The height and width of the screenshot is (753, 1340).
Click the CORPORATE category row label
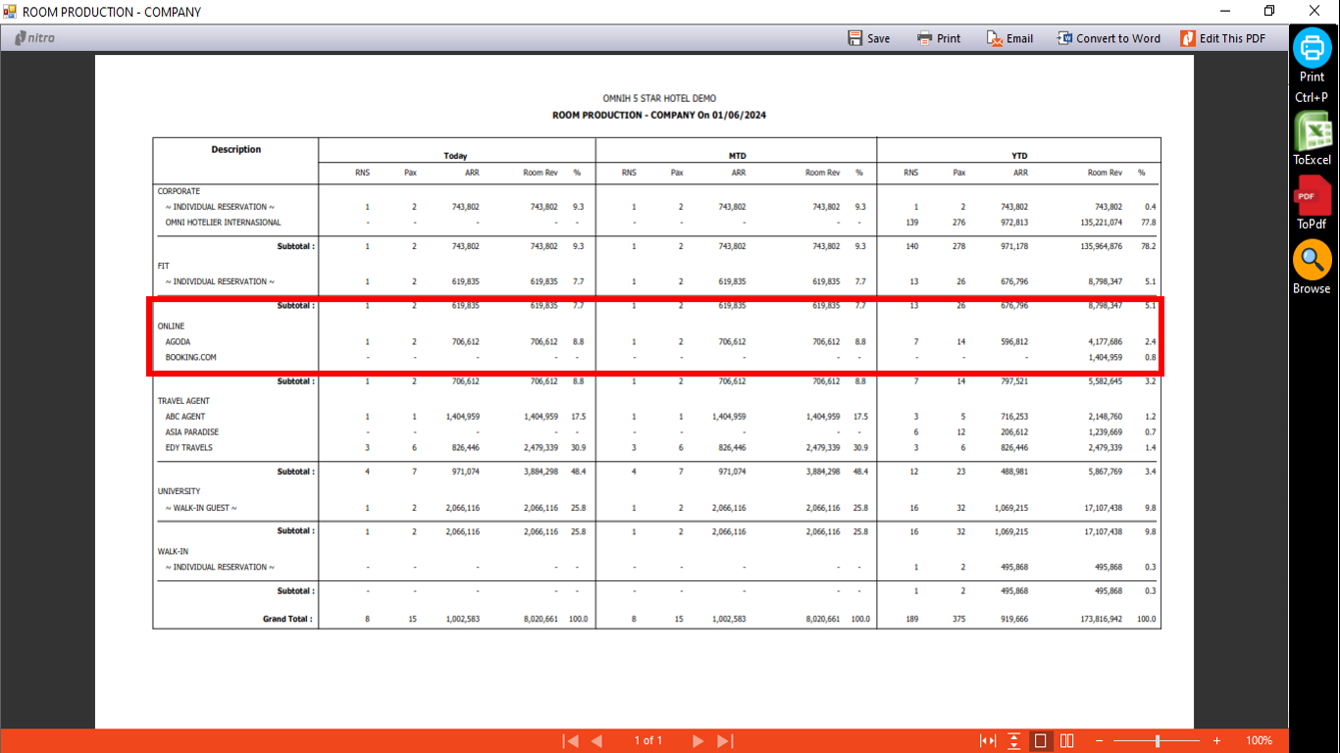179,191
